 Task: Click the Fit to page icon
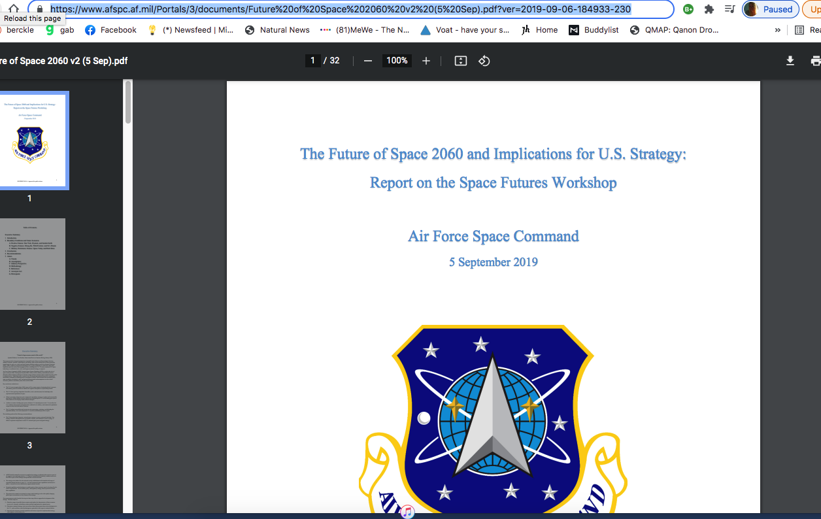pos(461,61)
